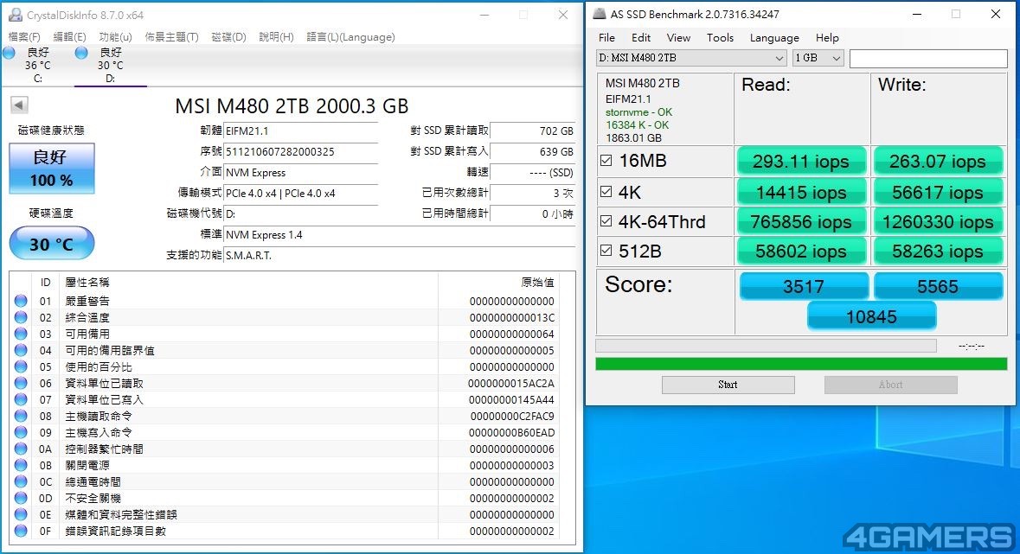This screenshot has height=554, width=1020.
Task: Click the 4K write result 56617 iops
Action: coord(938,193)
